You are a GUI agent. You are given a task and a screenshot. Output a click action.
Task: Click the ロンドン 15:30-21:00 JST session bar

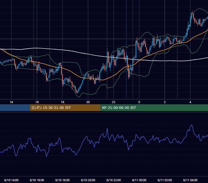coord(65,108)
